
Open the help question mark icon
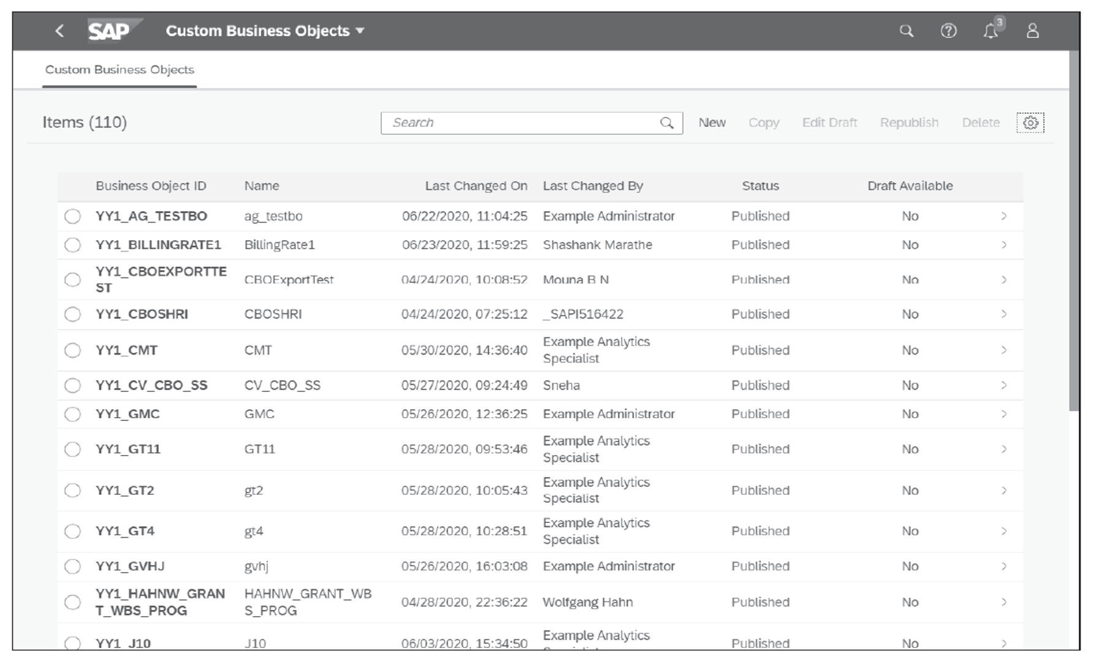point(948,31)
